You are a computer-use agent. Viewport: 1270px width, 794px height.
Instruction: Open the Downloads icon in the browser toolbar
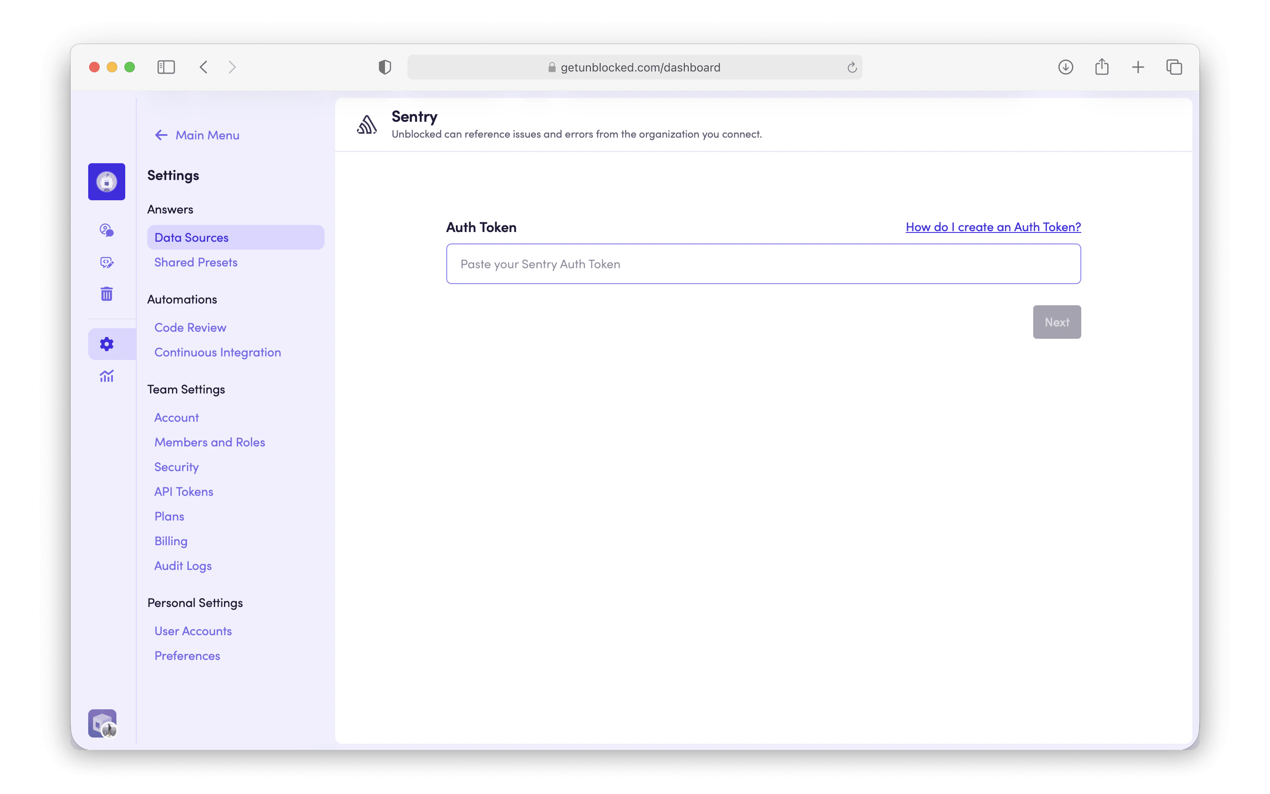pos(1066,67)
